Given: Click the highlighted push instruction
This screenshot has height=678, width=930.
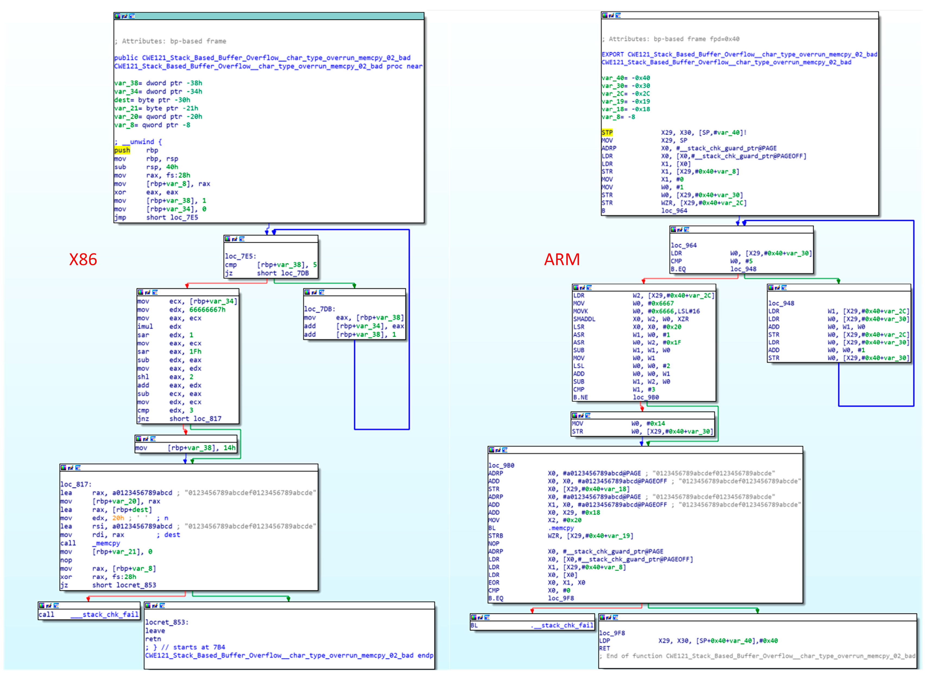Looking at the screenshot, I should point(122,150).
